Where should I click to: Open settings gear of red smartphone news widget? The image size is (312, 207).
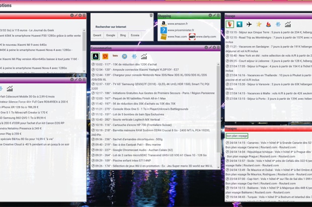click(x=80, y=15)
